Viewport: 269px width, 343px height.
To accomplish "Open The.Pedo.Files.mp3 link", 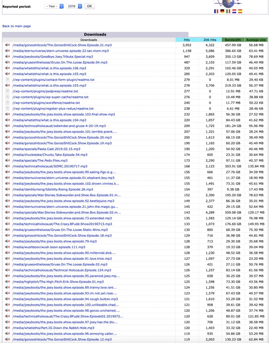I will [40, 160].
